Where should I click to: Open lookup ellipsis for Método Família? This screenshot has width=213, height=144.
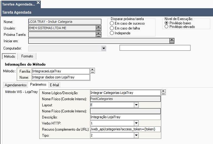point(93,72)
